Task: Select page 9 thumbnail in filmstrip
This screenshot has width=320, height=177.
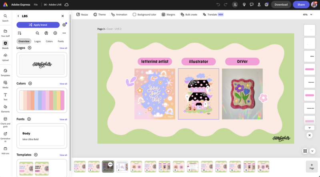Action: pyautogui.click(x=193, y=166)
